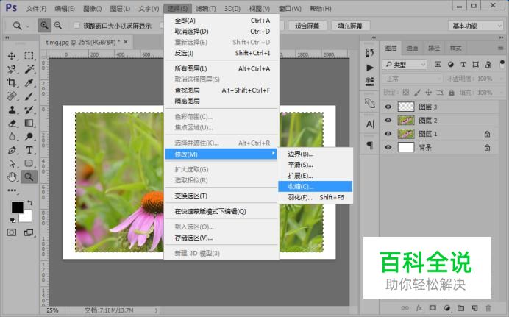Select the Rounded Rectangle shape tool

coord(29,163)
